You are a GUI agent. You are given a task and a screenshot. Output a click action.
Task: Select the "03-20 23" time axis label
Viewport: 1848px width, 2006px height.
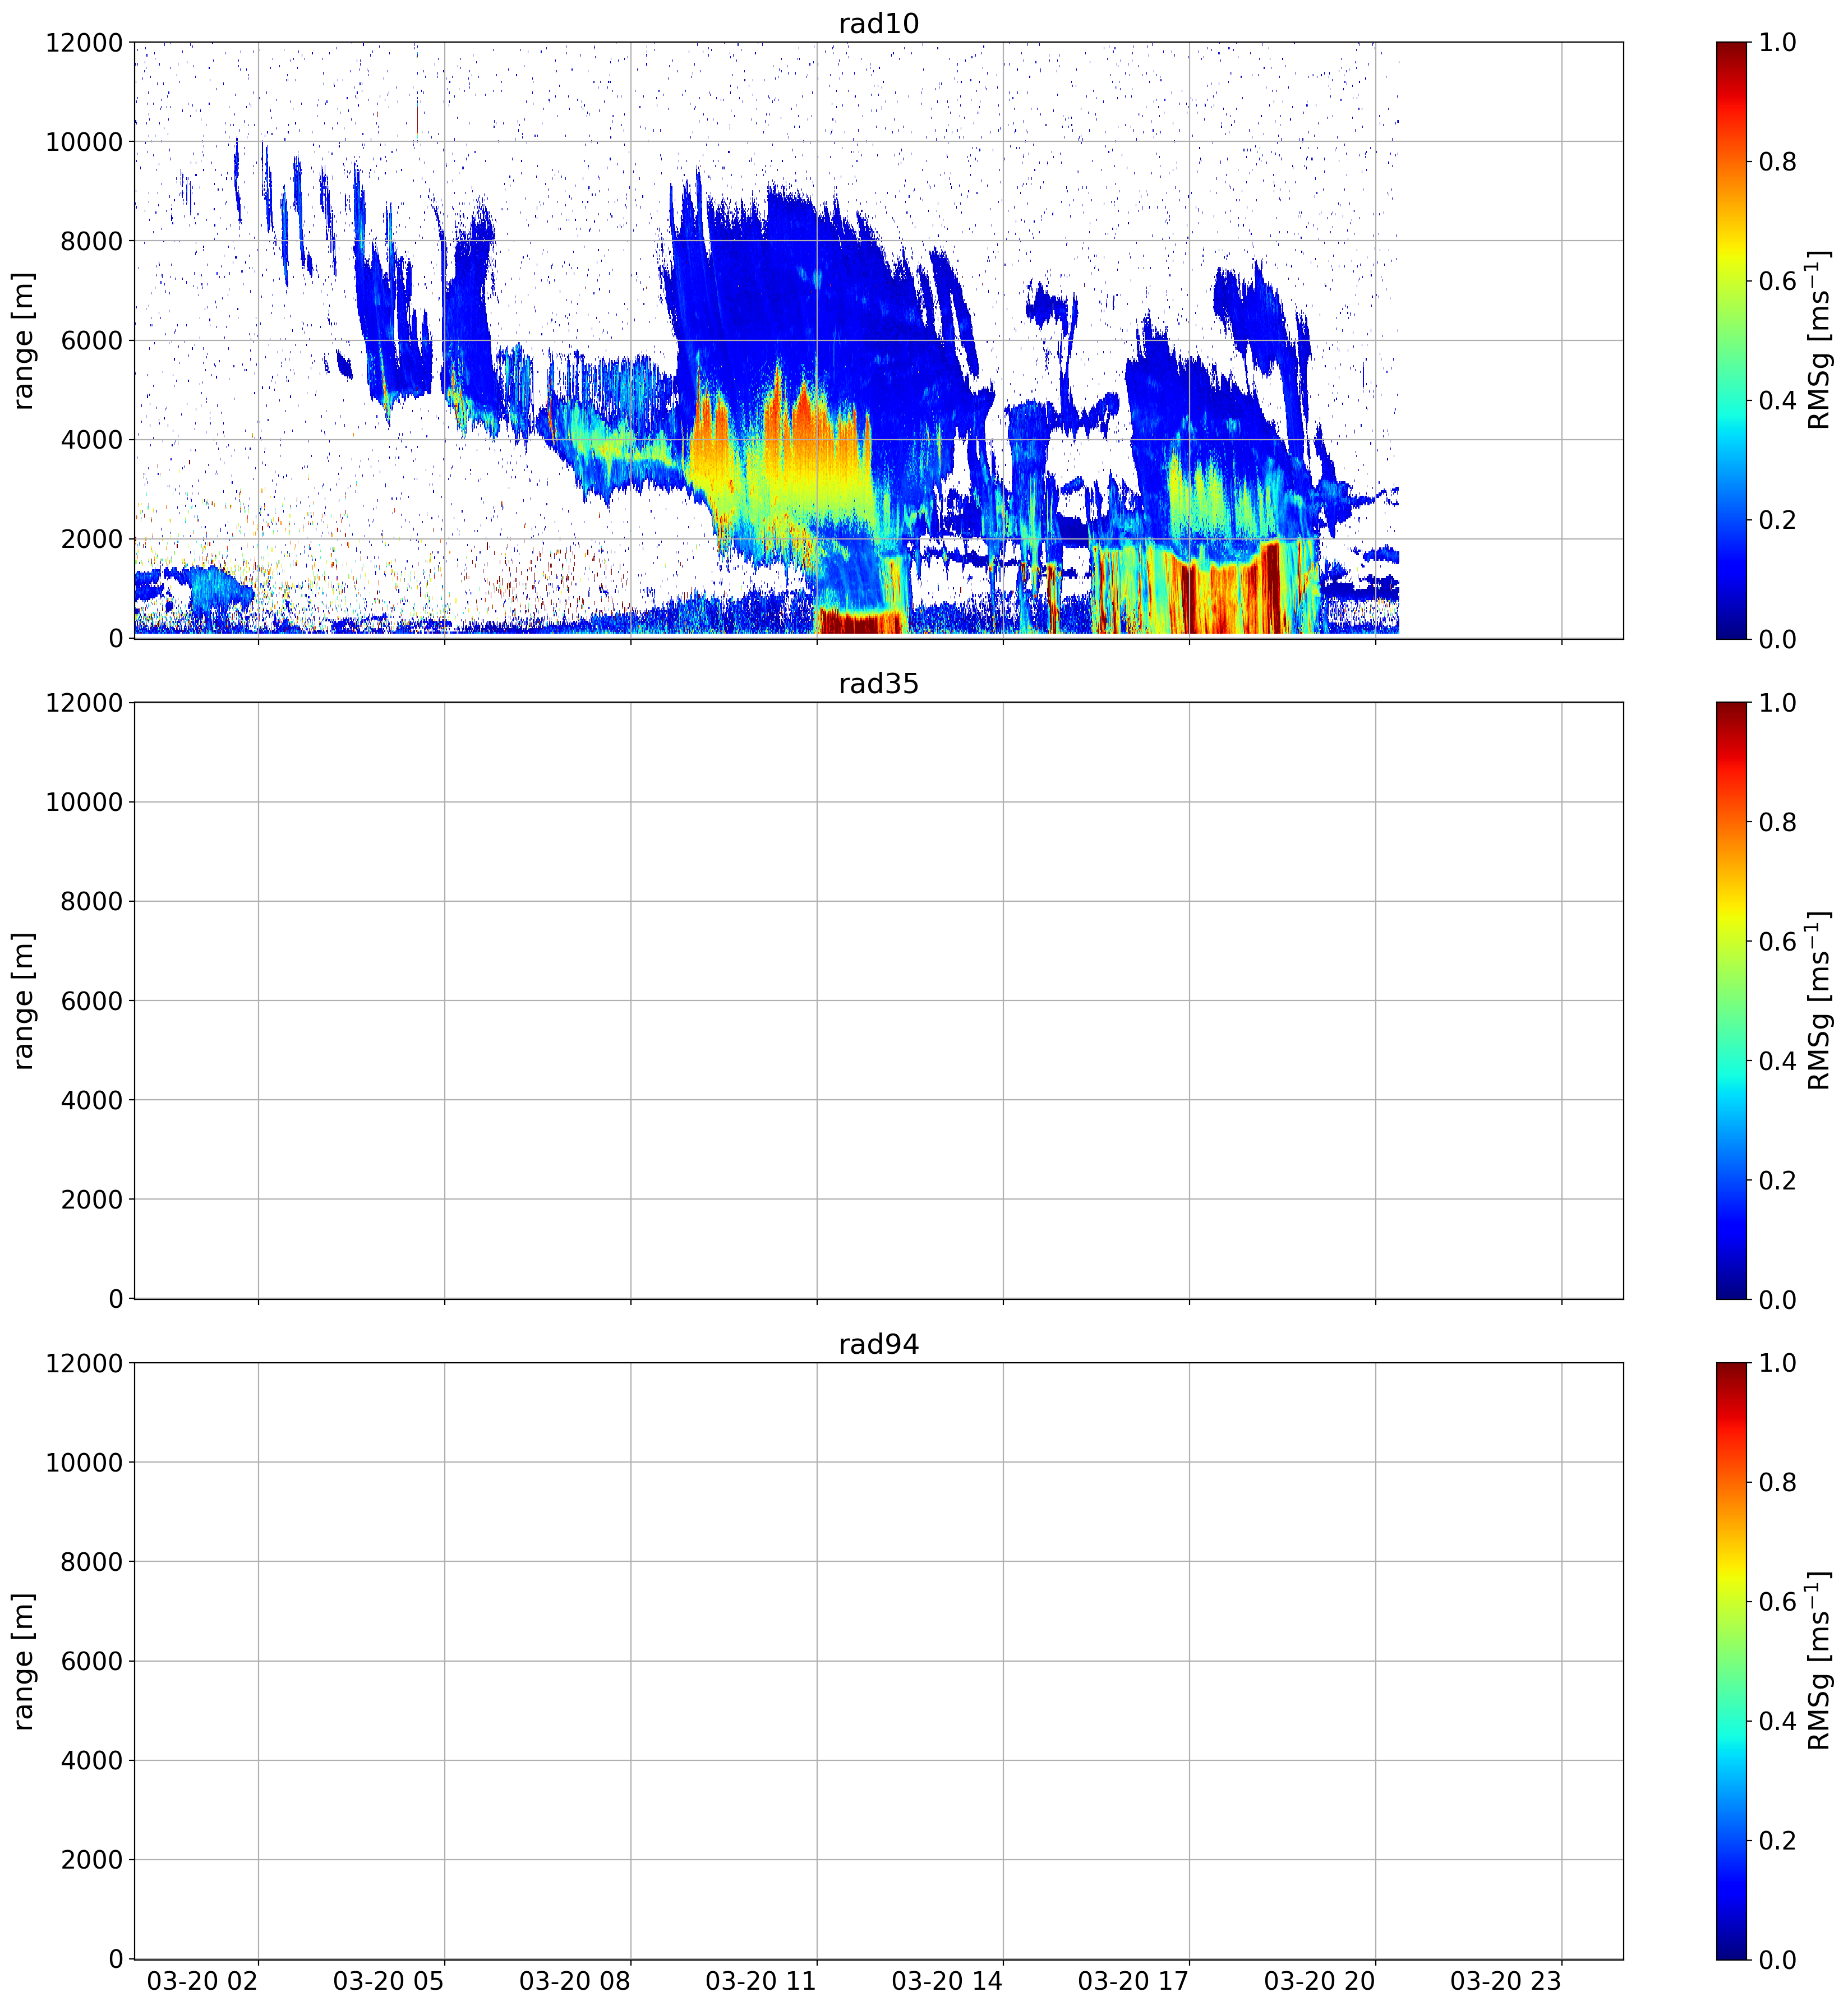(1506, 1981)
